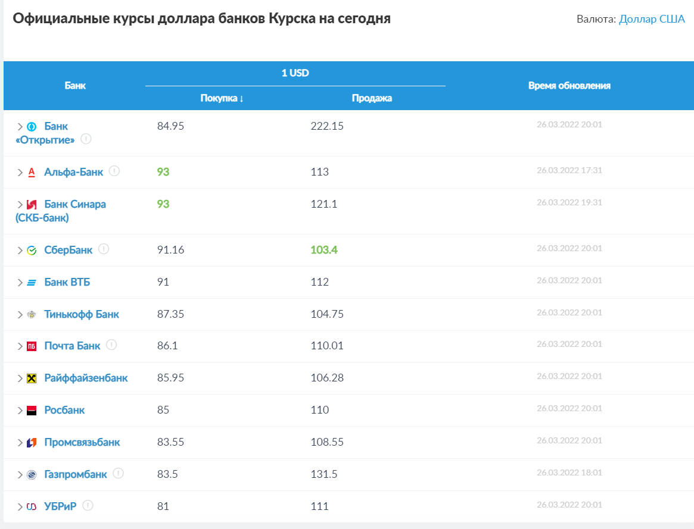Click the Время обновления column header
Image resolution: width=694 pixels, height=529 pixels.
(569, 86)
